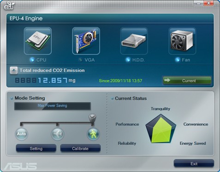Click the Tranquility label
Screen dimensions: 220x172
(161, 109)
